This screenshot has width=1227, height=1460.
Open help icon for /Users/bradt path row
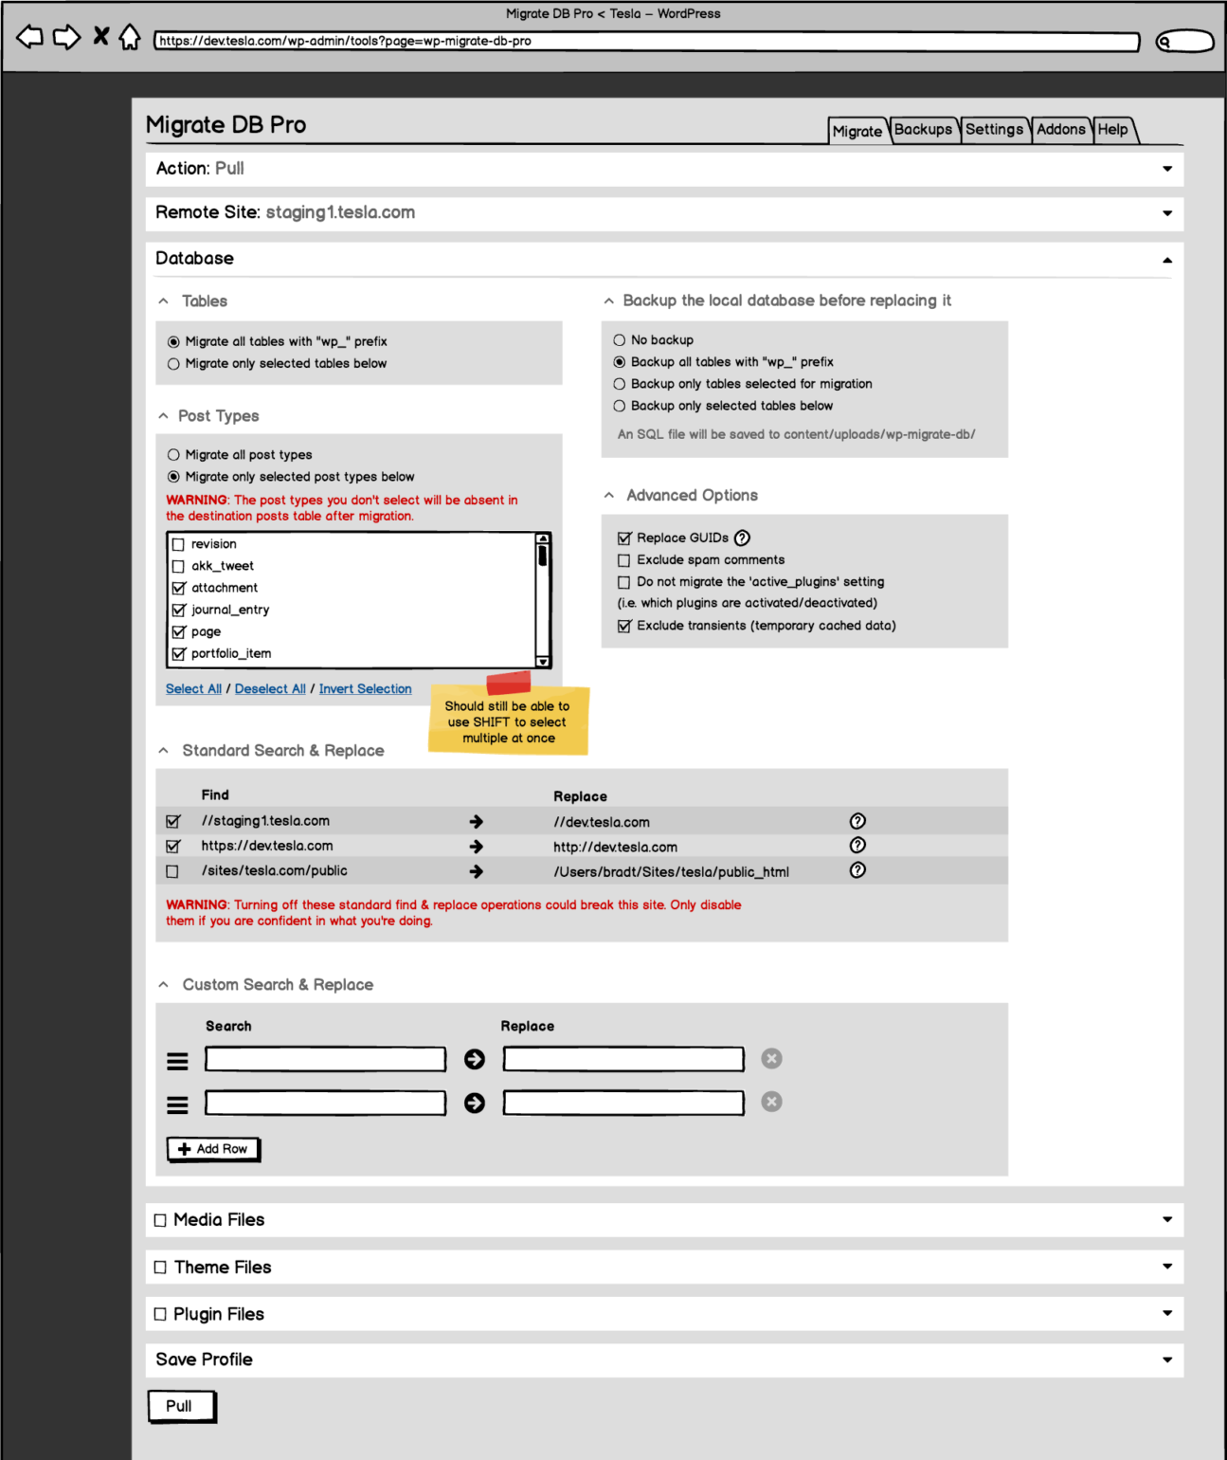pyautogui.click(x=857, y=870)
